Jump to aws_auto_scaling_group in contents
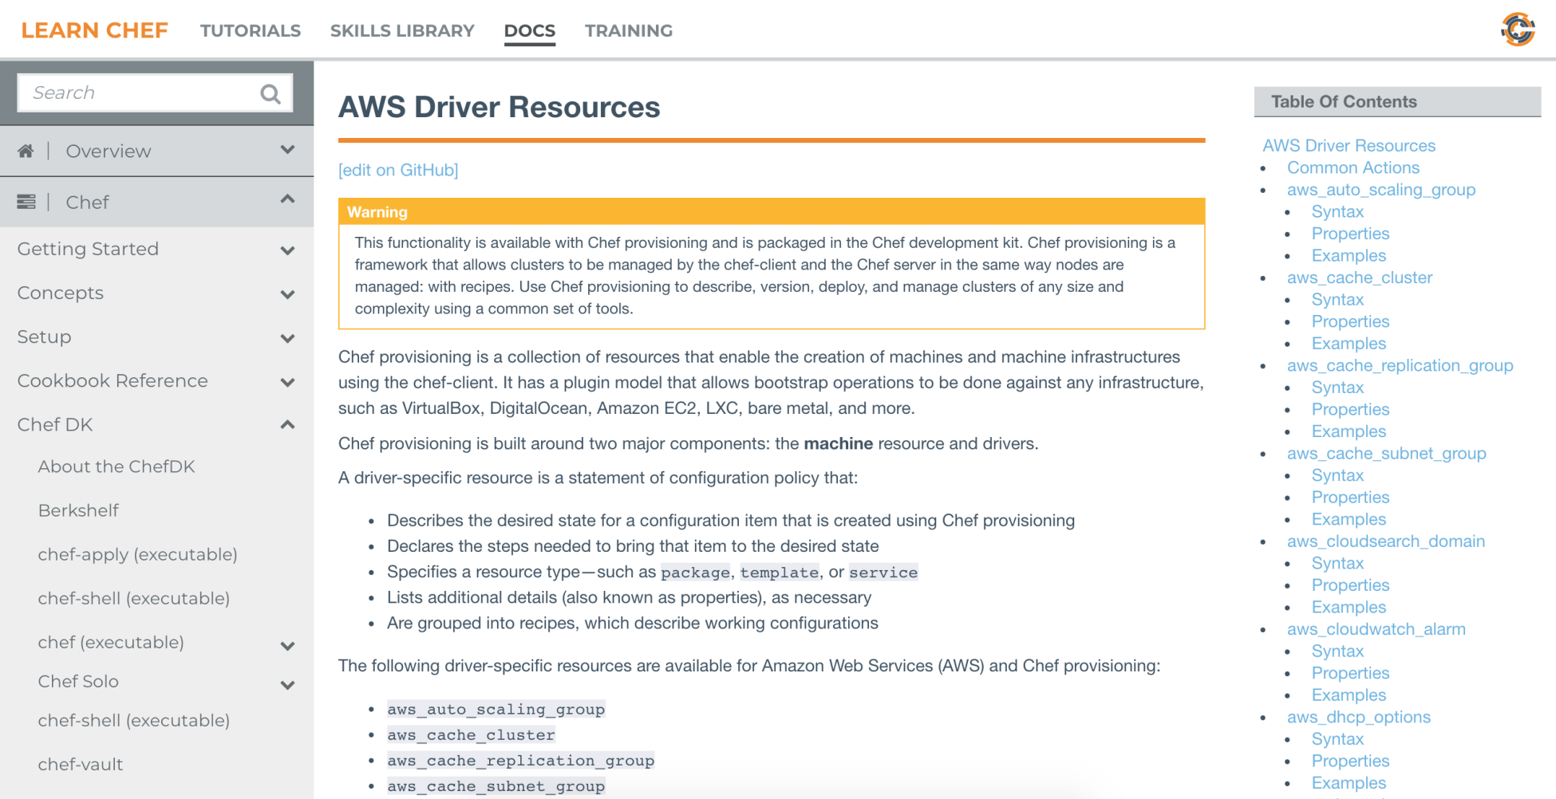Image resolution: width=1556 pixels, height=799 pixels. tap(1380, 190)
